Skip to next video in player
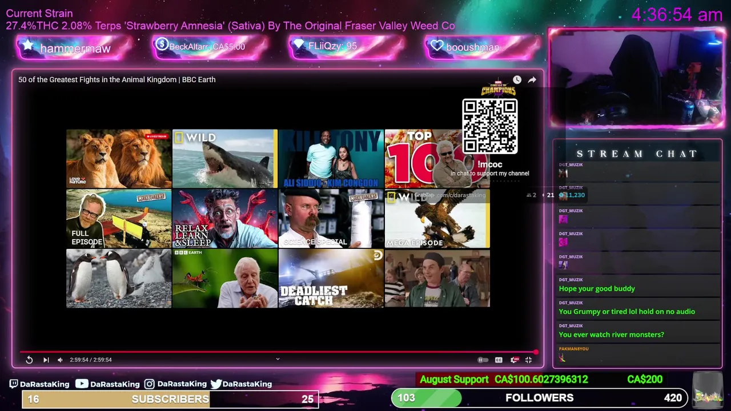The width and height of the screenshot is (731, 411). click(46, 360)
